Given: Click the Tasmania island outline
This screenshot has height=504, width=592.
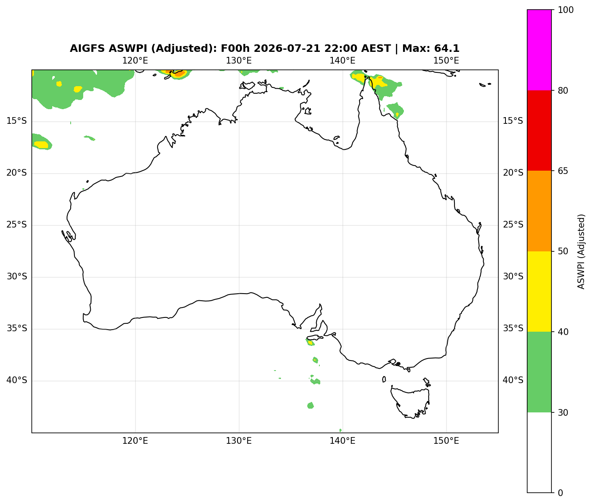Looking at the screenshot, I should (x=411, y=402).
